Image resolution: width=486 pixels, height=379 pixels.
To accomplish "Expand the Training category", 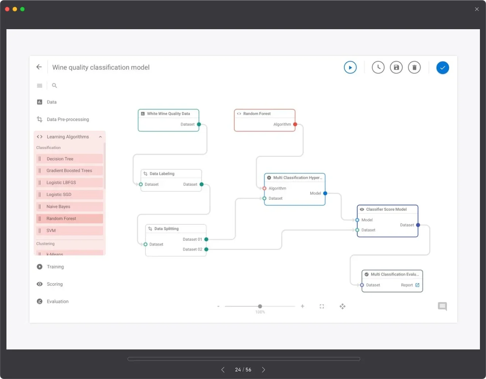I will click(x=55, y=267).
